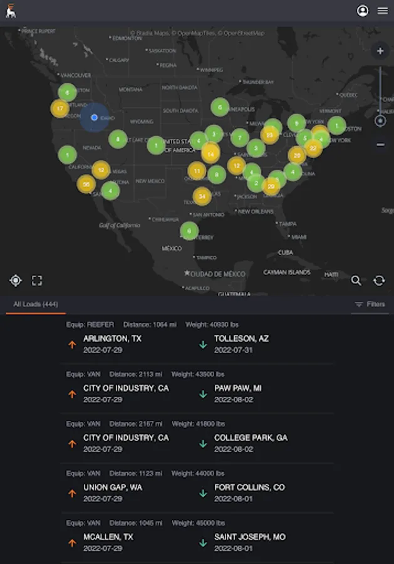
Task: Click the app logo in header
Action: (11, 11)
